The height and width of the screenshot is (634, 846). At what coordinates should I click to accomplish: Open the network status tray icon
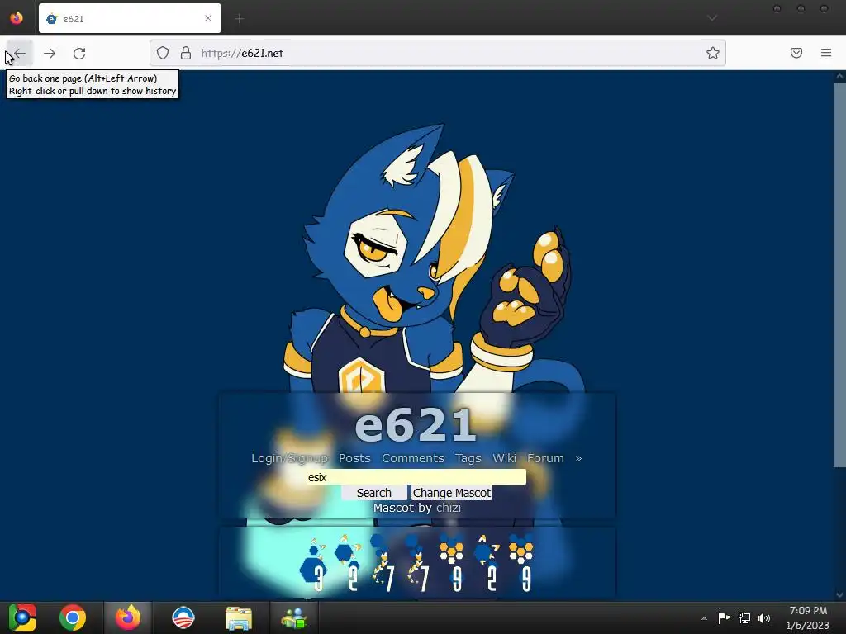pos(744,617)
